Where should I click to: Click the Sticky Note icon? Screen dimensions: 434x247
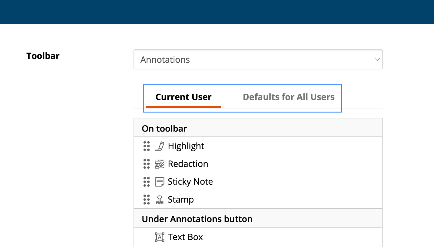160,182
